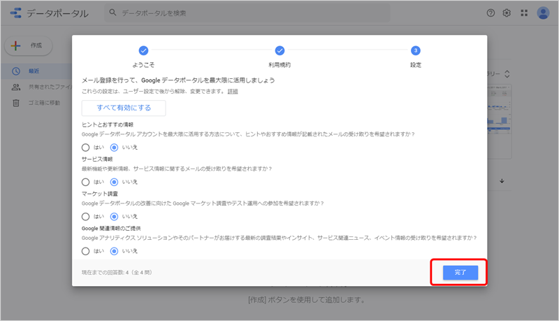Image resolution: width=559 pixels, height=321 pixels.
Task: Select the 最近 clock icon in sidebar
Action: (x=16, y=71)
